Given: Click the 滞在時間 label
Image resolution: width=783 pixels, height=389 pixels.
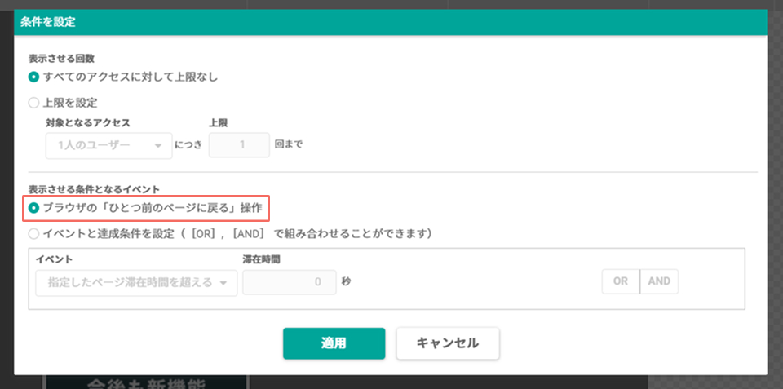Looking at the screenshot, I should pyautogui.click(x=260, y=259).
